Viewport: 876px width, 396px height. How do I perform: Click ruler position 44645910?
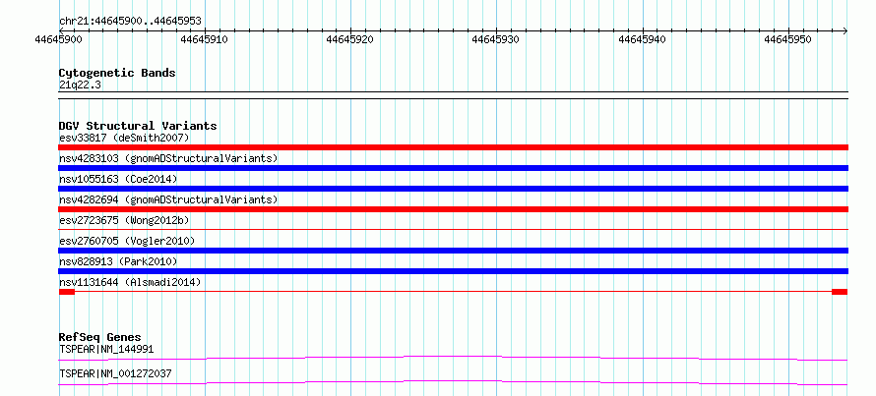[x=205, y=39]
